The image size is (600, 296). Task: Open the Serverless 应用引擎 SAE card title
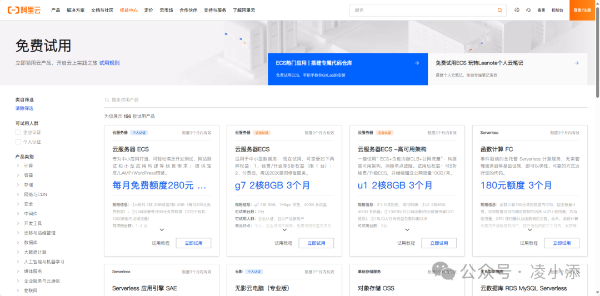[144, 288]
